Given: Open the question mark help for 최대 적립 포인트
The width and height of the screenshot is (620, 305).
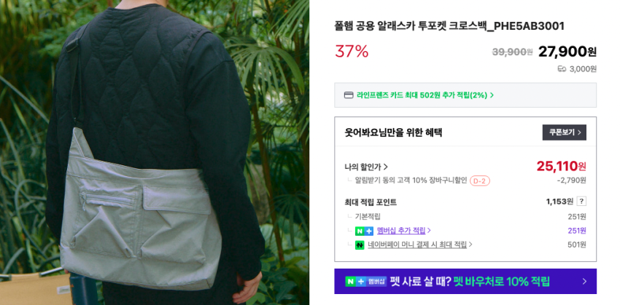Looking at the screenshot, I should point(581,201).
